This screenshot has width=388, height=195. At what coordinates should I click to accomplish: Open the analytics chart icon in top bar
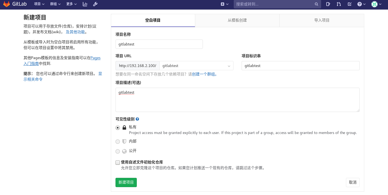coord(85,4)
